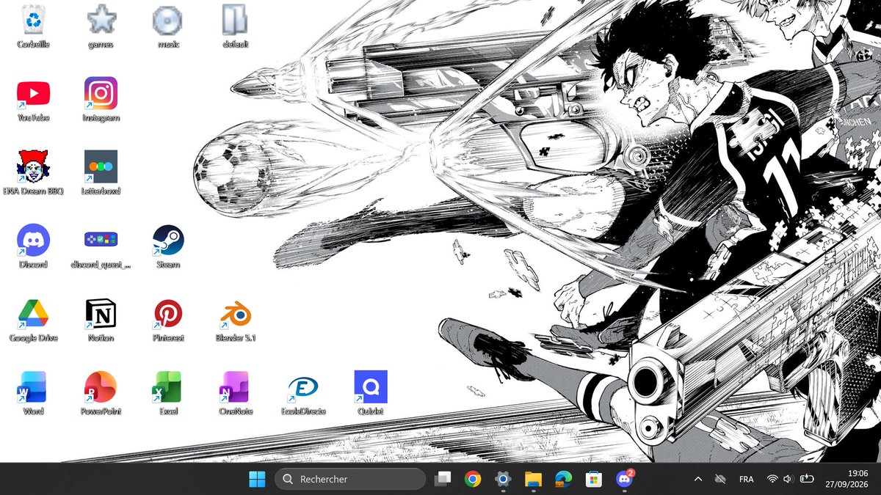The height and width of the screenshot is (495, 881).
Task: Select the games folder shortcut
Action: (101, 26)
